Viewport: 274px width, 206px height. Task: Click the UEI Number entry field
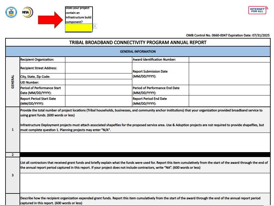tap(98, 82)
